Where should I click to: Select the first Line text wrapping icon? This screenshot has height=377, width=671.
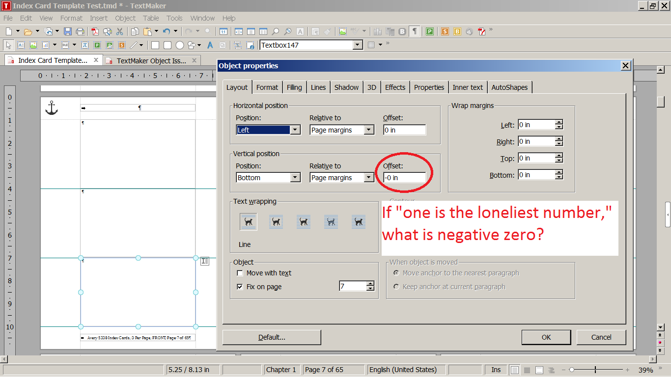point(249,222)
